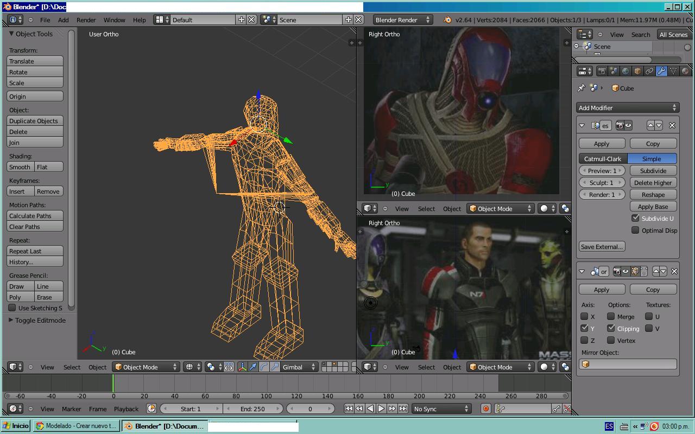Enable the X axis mirror checkbox
This screenshot has width=695, height=434.
point(584,317)
